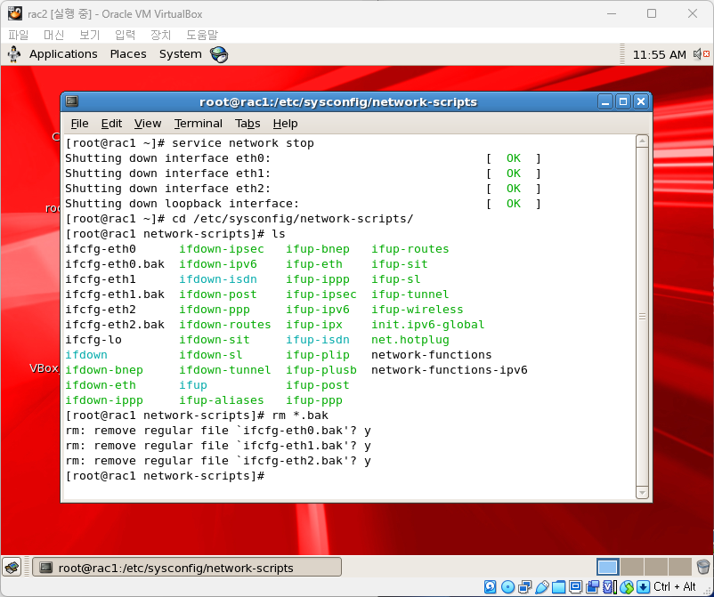
Task: Open the GNOME System menu
Action: [x=181, y=54]
